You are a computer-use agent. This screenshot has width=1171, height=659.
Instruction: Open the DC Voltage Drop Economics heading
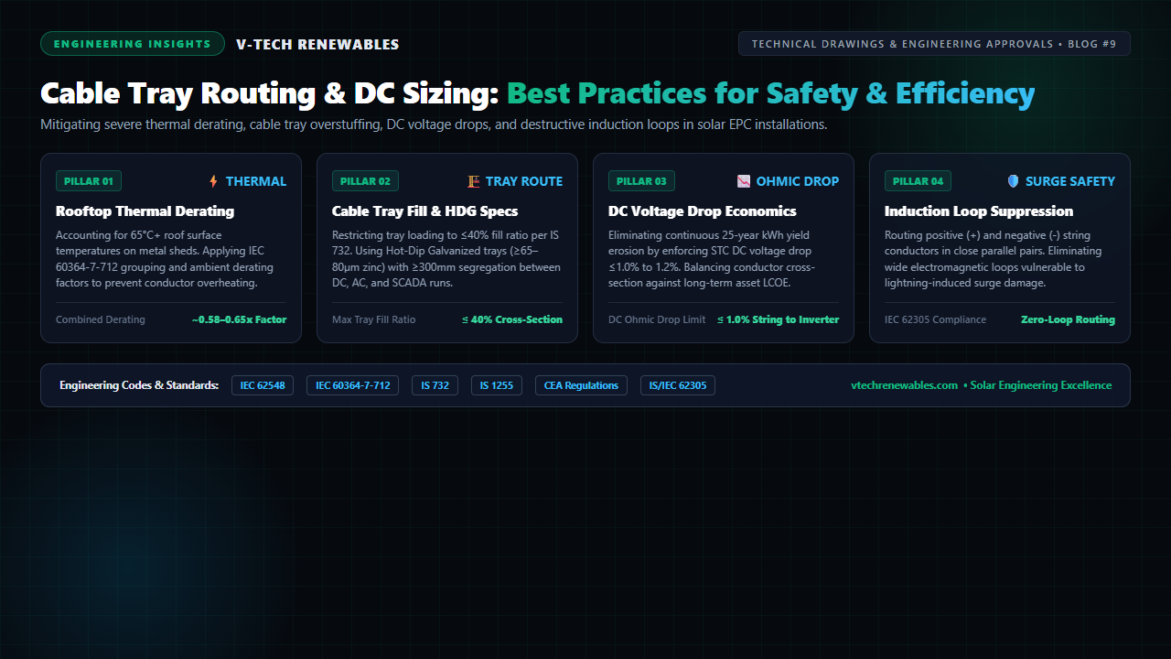(703, 211)
